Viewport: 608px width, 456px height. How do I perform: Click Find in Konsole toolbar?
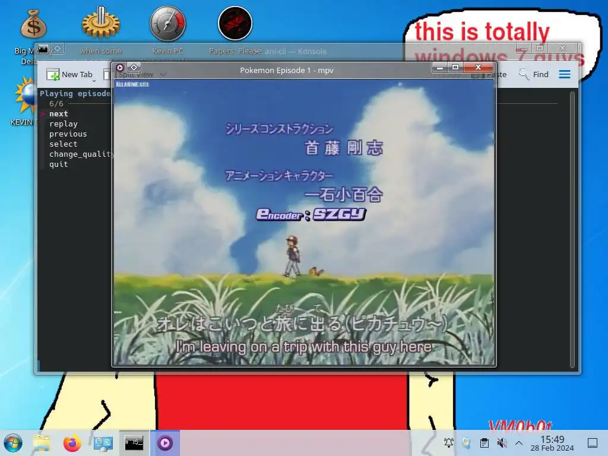coord(534,74)
